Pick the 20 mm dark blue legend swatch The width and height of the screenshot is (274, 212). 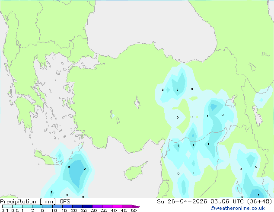[77, 206]
